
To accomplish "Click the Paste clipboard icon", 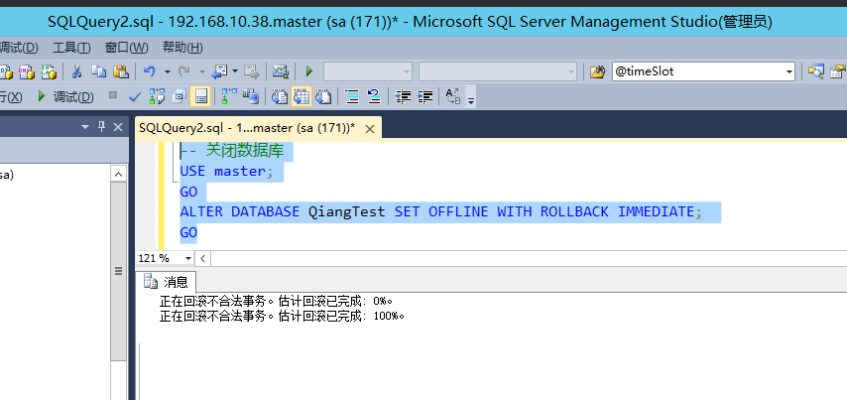I will tap(120, 71).
